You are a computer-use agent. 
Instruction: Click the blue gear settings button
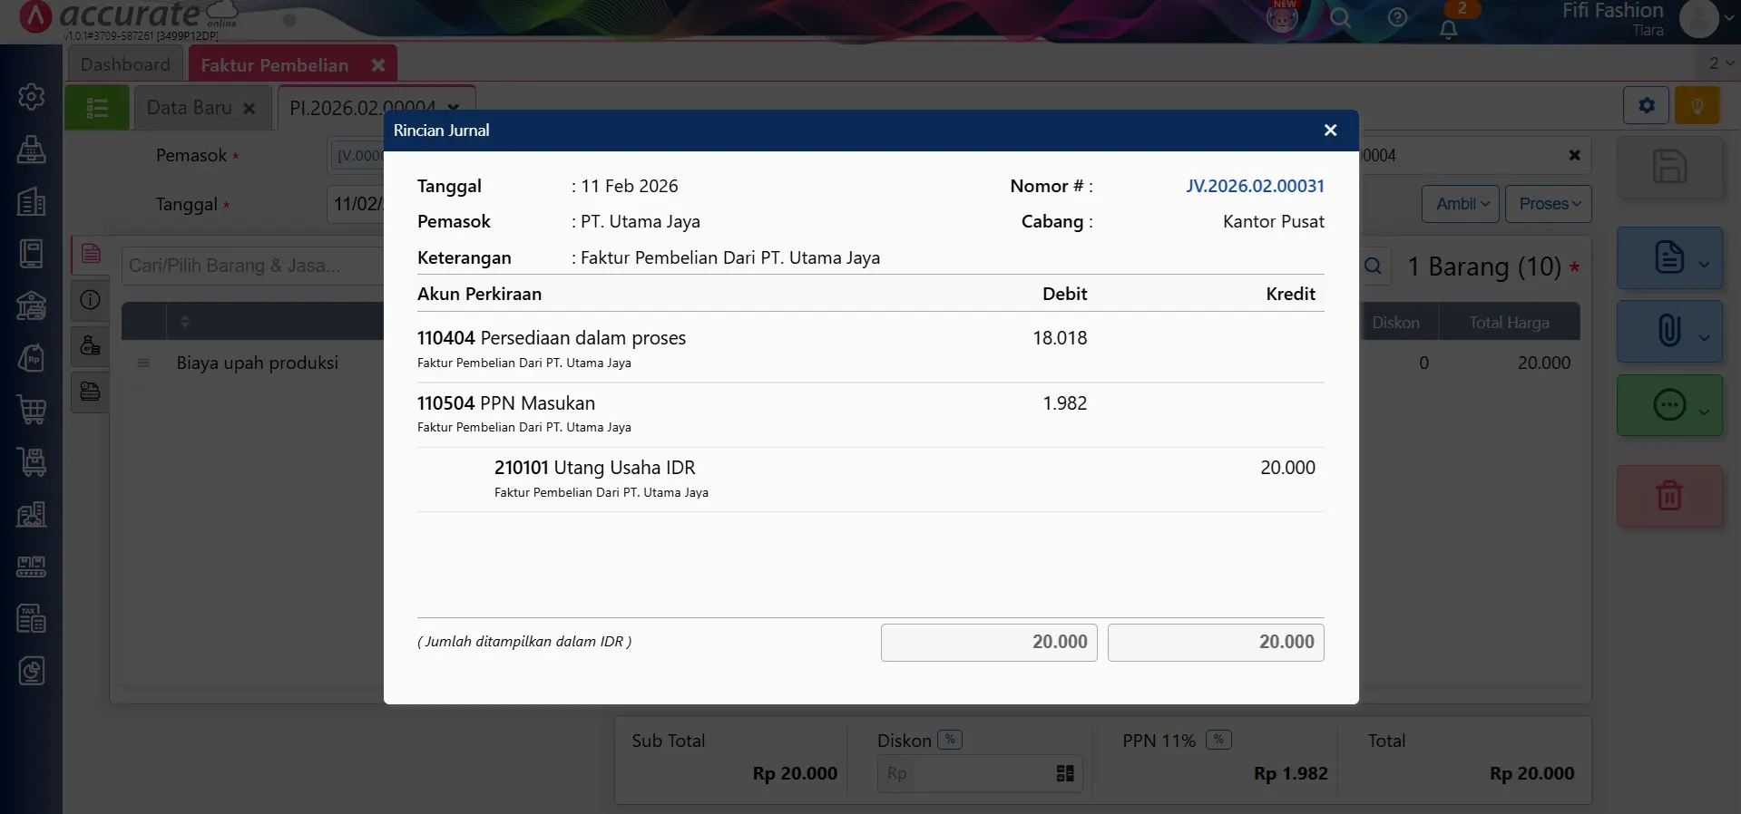tap(1646, 106)
